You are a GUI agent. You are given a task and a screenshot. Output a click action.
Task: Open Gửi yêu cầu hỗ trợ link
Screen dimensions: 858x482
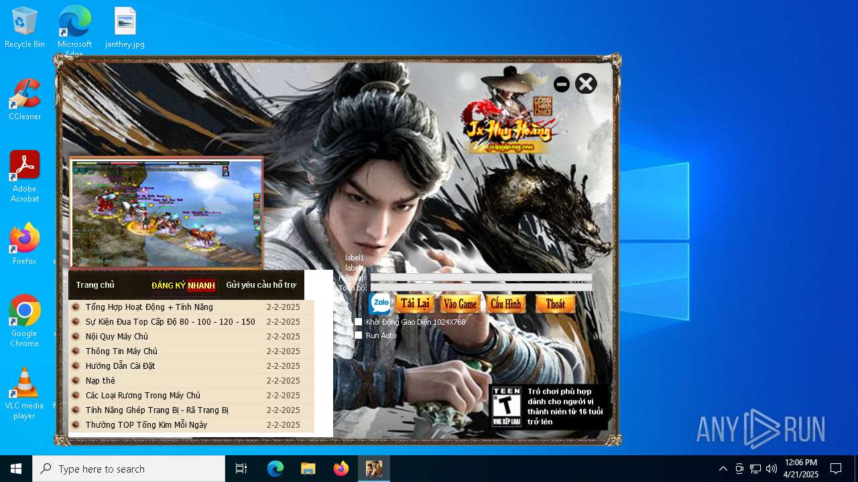coord(261,285)
